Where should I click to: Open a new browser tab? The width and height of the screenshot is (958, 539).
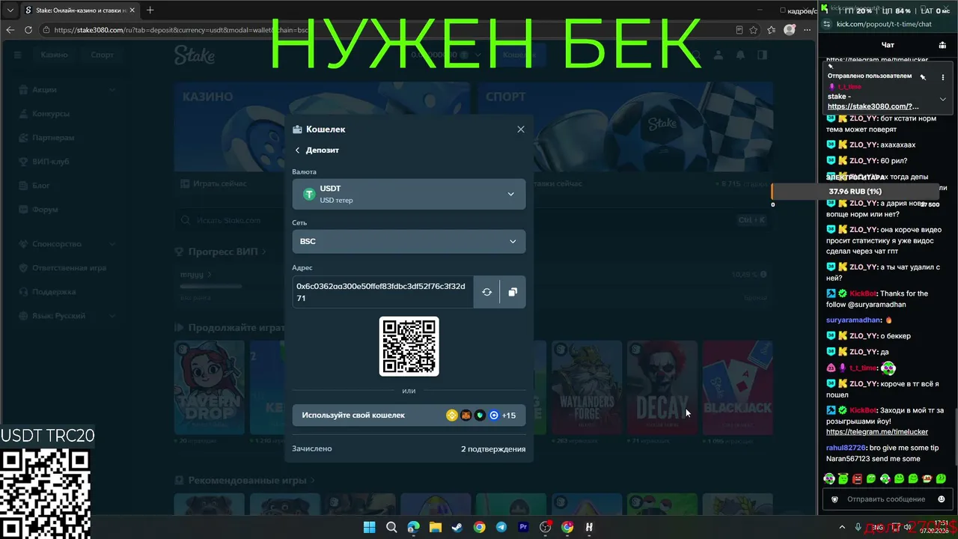[x=150, y=10]
